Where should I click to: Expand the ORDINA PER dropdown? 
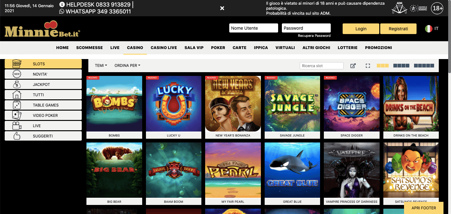click(127, 66)
